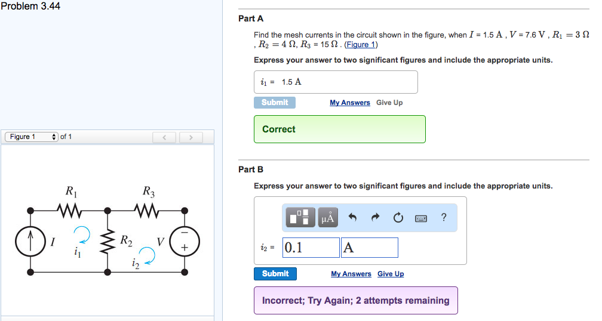The width and height of the screenshot is (602, 321).
Task: Click the redo arrow icon
Action: 375,217
